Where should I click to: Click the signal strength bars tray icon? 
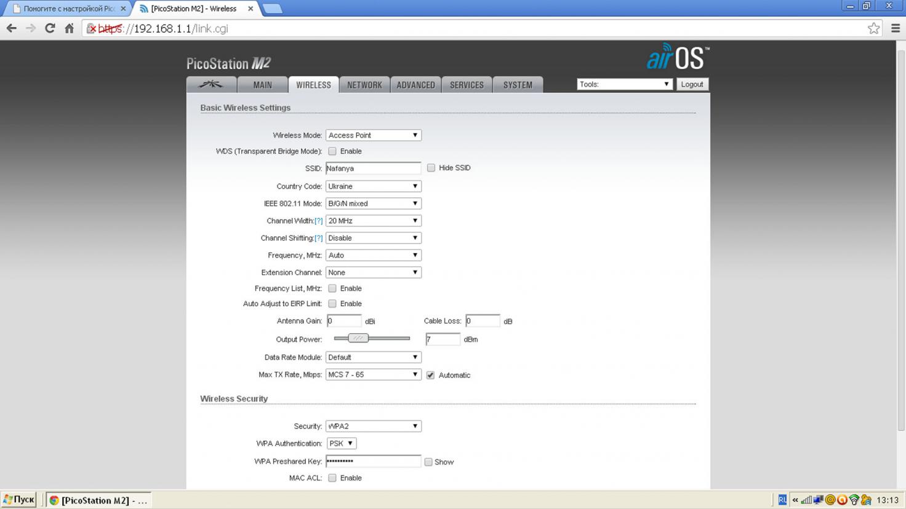[806, 500]
